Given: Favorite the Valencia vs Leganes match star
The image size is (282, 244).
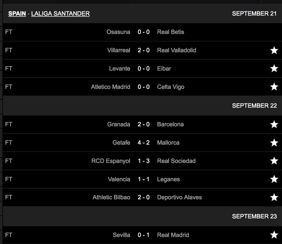Looking at the screenshot, I should click(x=274, y=179).
